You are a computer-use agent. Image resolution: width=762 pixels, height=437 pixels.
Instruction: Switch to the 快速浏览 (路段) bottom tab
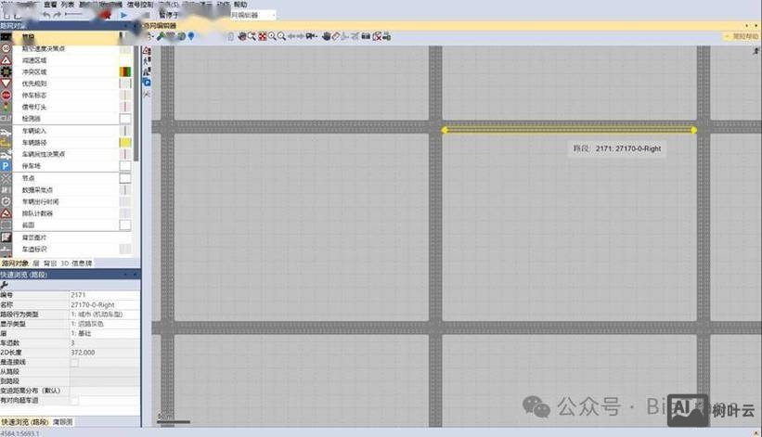[x=24, y=422]
